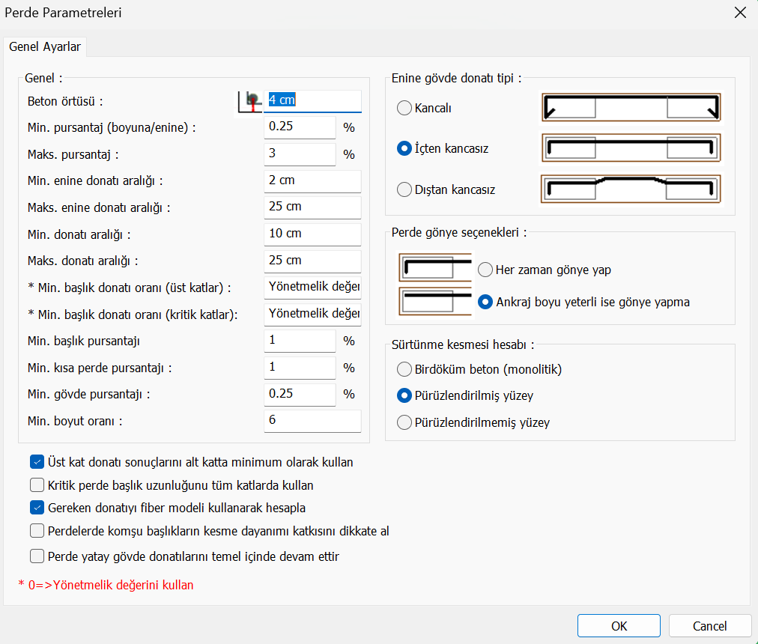Enable Kritik perde başlık uzunluğunu checkbox
Image resolution: width=758 pixels, height=644 pixels.
coord(37,485)
